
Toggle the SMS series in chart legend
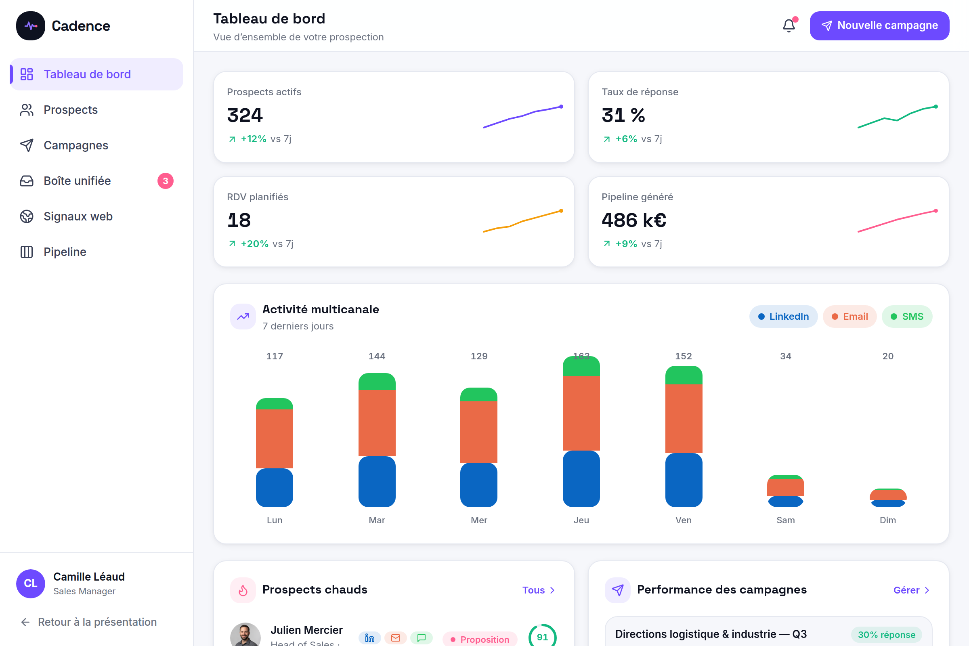pos(907,317)
